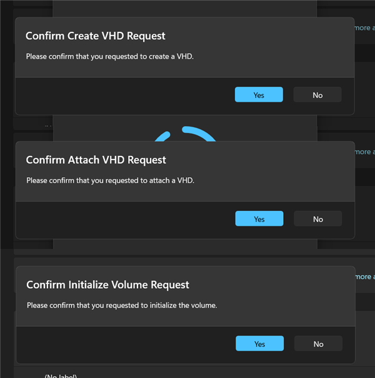This screenshot has width=375, height=378.
Task: Select the create a VHD confirmation message
Action: pyautogui.click(x=109, y=57)
